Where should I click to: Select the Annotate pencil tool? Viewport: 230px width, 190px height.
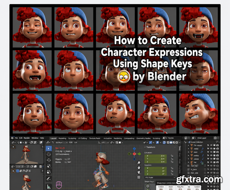click(49, 179)
